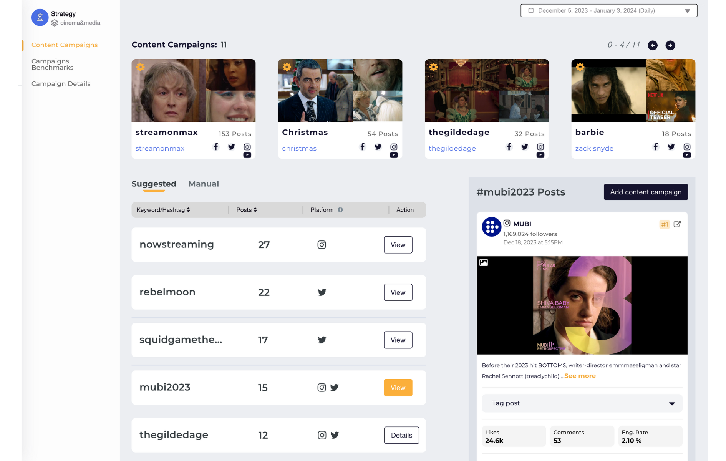Open the barbie campaign thumbnail
This screenshot has width=726, height=461.
633,91
